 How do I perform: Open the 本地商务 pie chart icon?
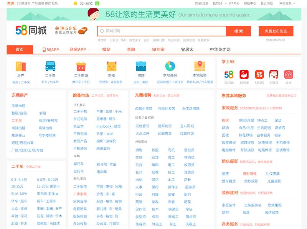tap(170, 67)
